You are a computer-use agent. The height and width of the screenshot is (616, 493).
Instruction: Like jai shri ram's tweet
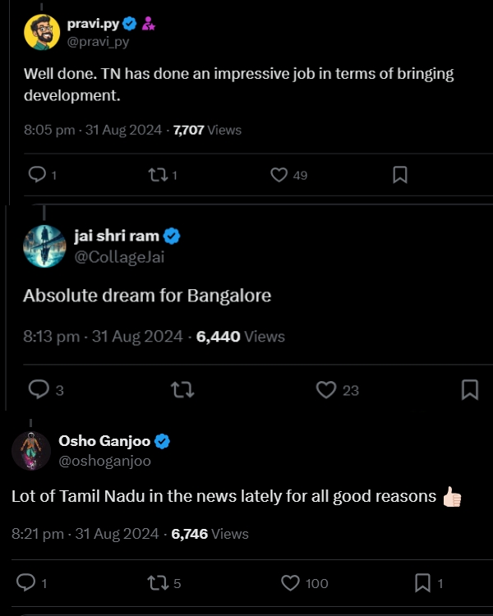[327, 389]
